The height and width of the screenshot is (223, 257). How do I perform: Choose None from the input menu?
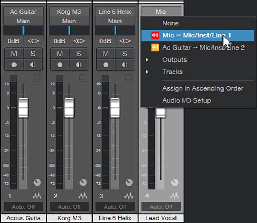pos(170,23)
